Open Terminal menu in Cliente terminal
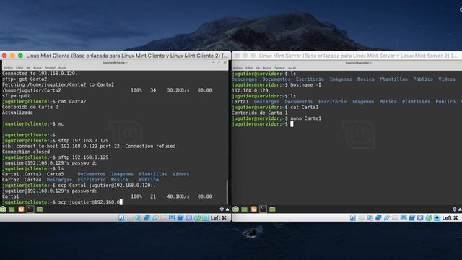This screenshot has width=462, height=260. pyautogui.click(x=50, y=67)
